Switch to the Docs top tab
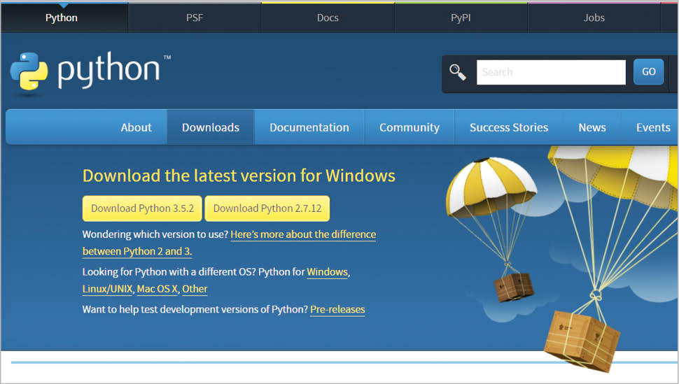Image resolution: width=679 pixels, height=384 pixels. point(328,17)
